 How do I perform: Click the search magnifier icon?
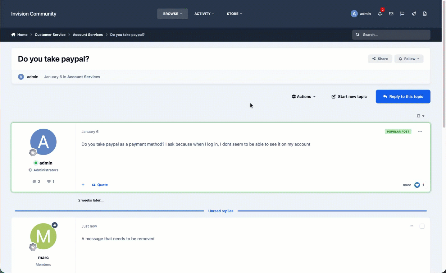point(357,35)
